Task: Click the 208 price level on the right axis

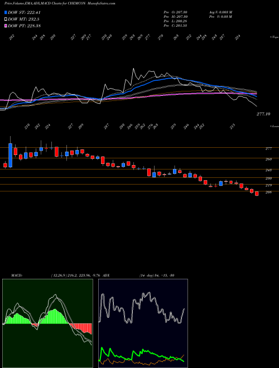Action: (269, 192)
